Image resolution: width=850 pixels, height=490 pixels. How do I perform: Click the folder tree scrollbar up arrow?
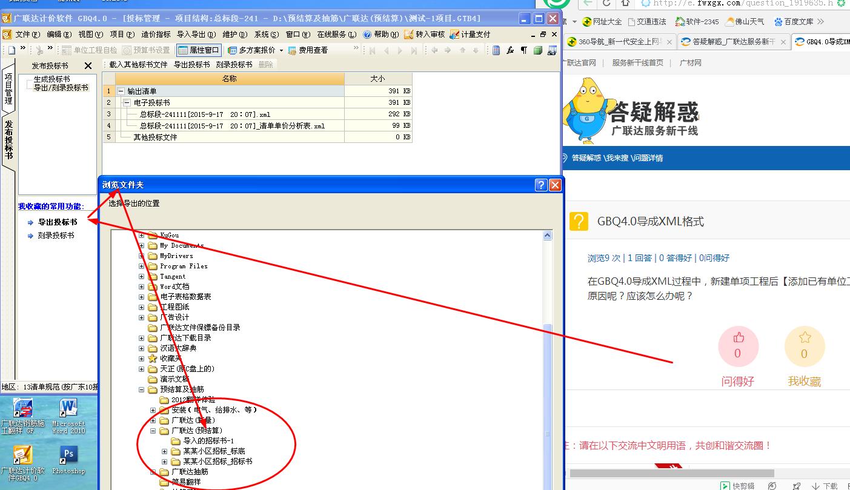click(548, 236)
